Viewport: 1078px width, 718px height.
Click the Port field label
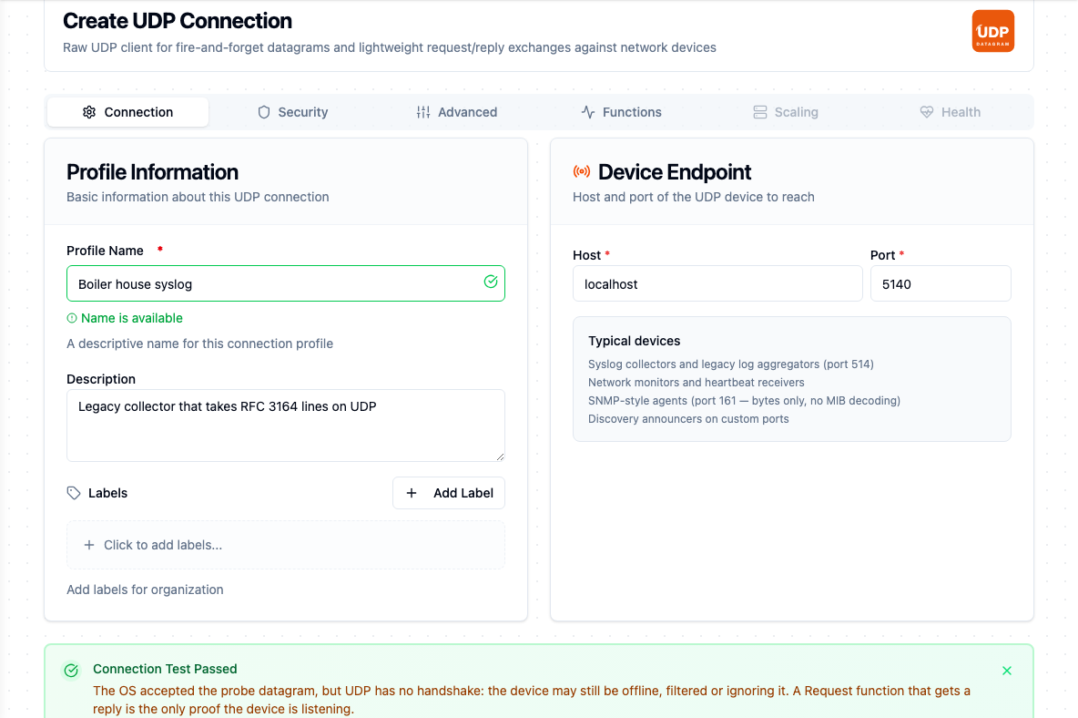883,255
